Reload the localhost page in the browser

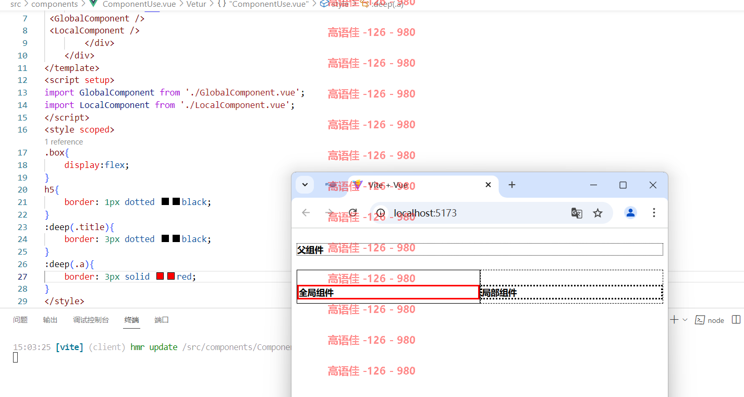353,213
